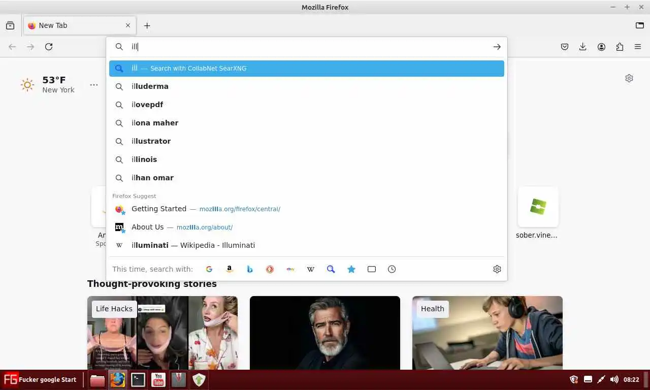
Task: Open the volume control in system tray
Action: tap(614, 379)
